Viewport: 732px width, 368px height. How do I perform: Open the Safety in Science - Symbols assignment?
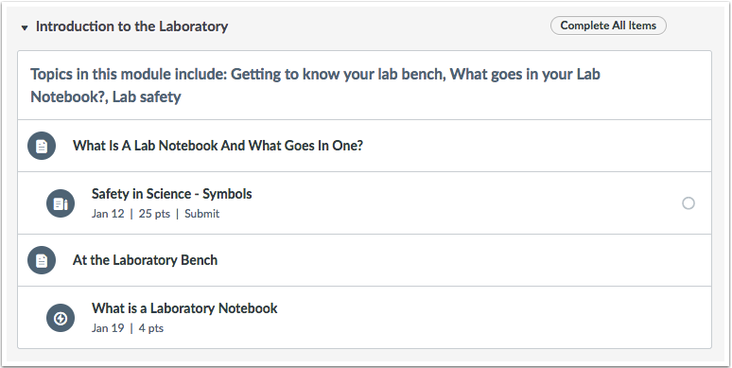pos(171,194)
